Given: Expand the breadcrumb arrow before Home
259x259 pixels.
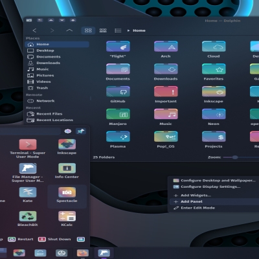Looking at the screenshot, I should click(128, 30).
